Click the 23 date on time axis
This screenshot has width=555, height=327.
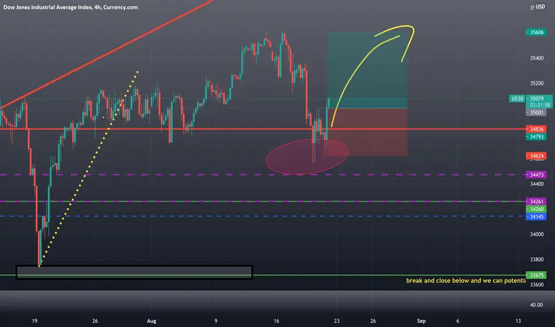coord(336,321)
